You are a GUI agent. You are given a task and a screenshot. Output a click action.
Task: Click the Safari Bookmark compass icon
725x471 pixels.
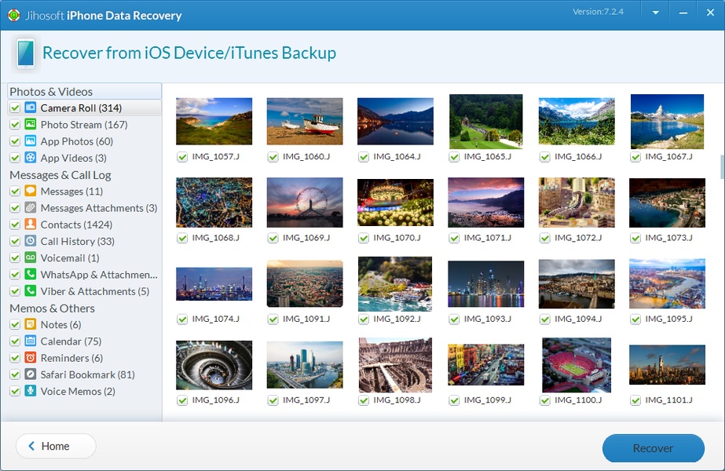click(x=31, y=374)
